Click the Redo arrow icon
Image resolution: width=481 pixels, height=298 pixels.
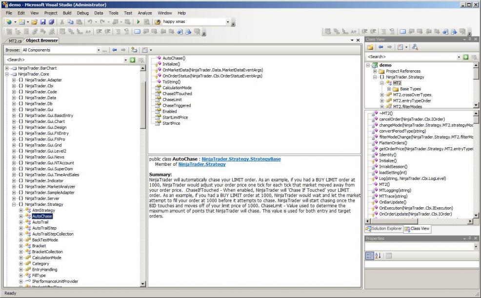(102, 22)
